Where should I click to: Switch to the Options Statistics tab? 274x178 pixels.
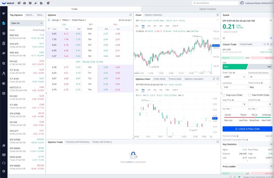pos(153,15)
